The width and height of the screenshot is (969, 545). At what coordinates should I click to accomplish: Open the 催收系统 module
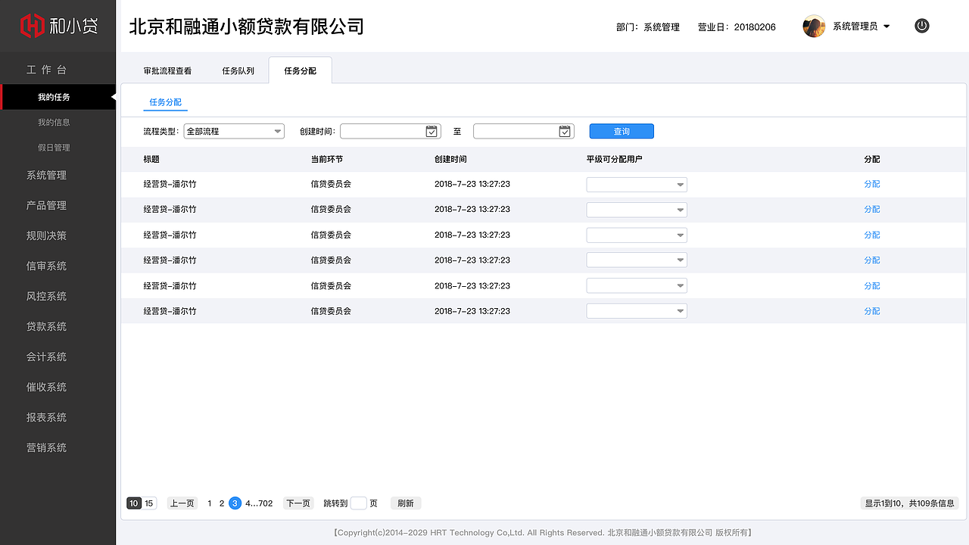pyautogui.click(x=46, y=387)
